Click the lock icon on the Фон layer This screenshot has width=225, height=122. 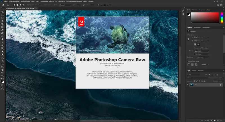pos(220,85)
